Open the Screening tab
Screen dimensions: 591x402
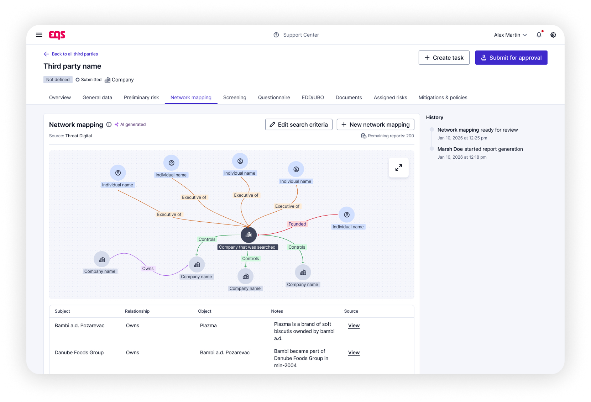tap(235, 97)
